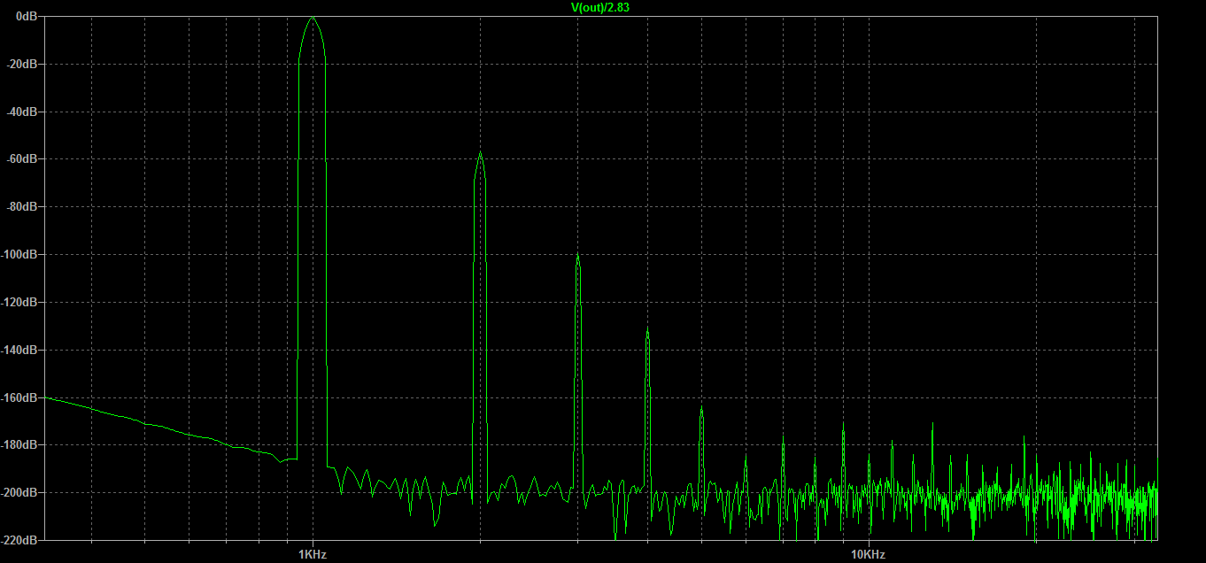Click the -80dB axis label
The height and width of the screenshot is (563, 1206).
coord(22,206)
